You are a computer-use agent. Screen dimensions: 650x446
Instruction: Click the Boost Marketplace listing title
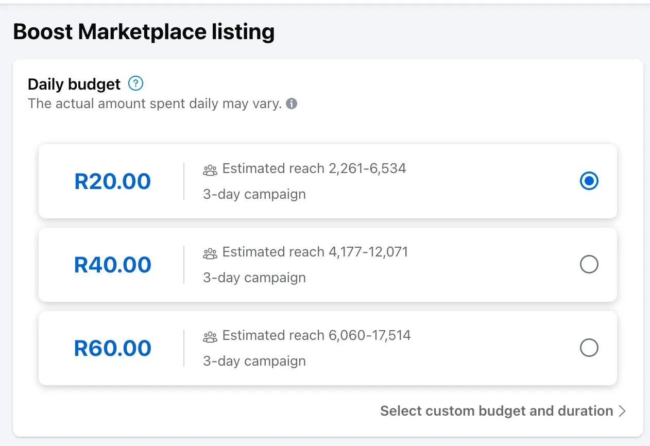pos(144,31)
